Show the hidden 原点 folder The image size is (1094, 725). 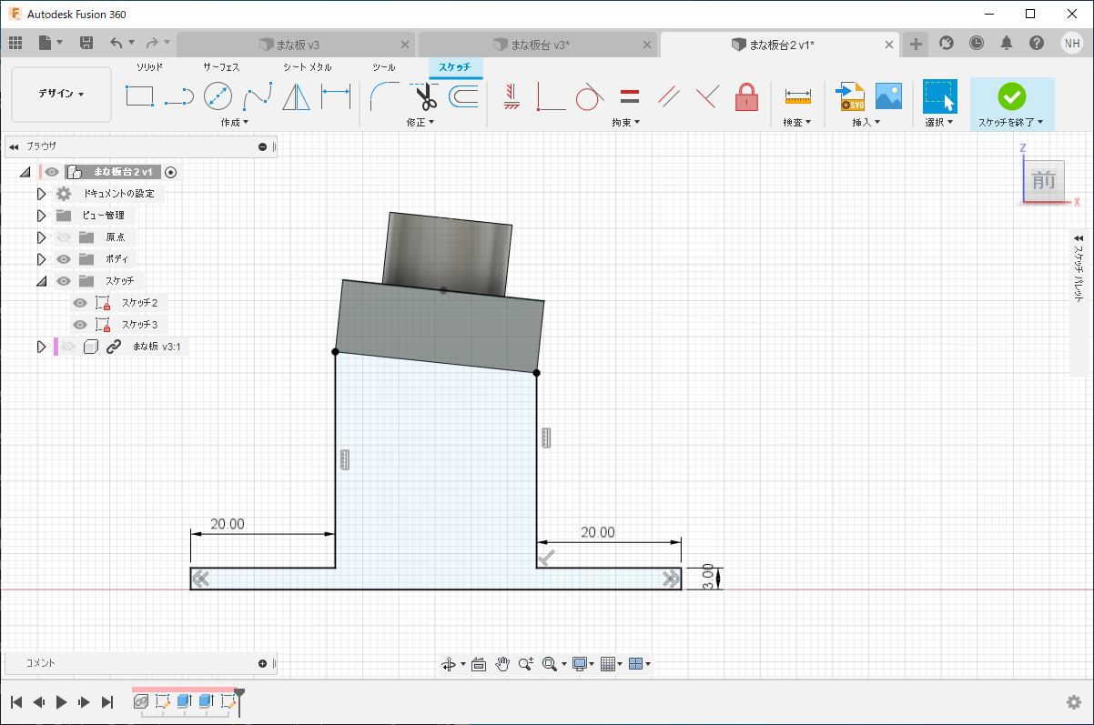[x=64, y=237]
